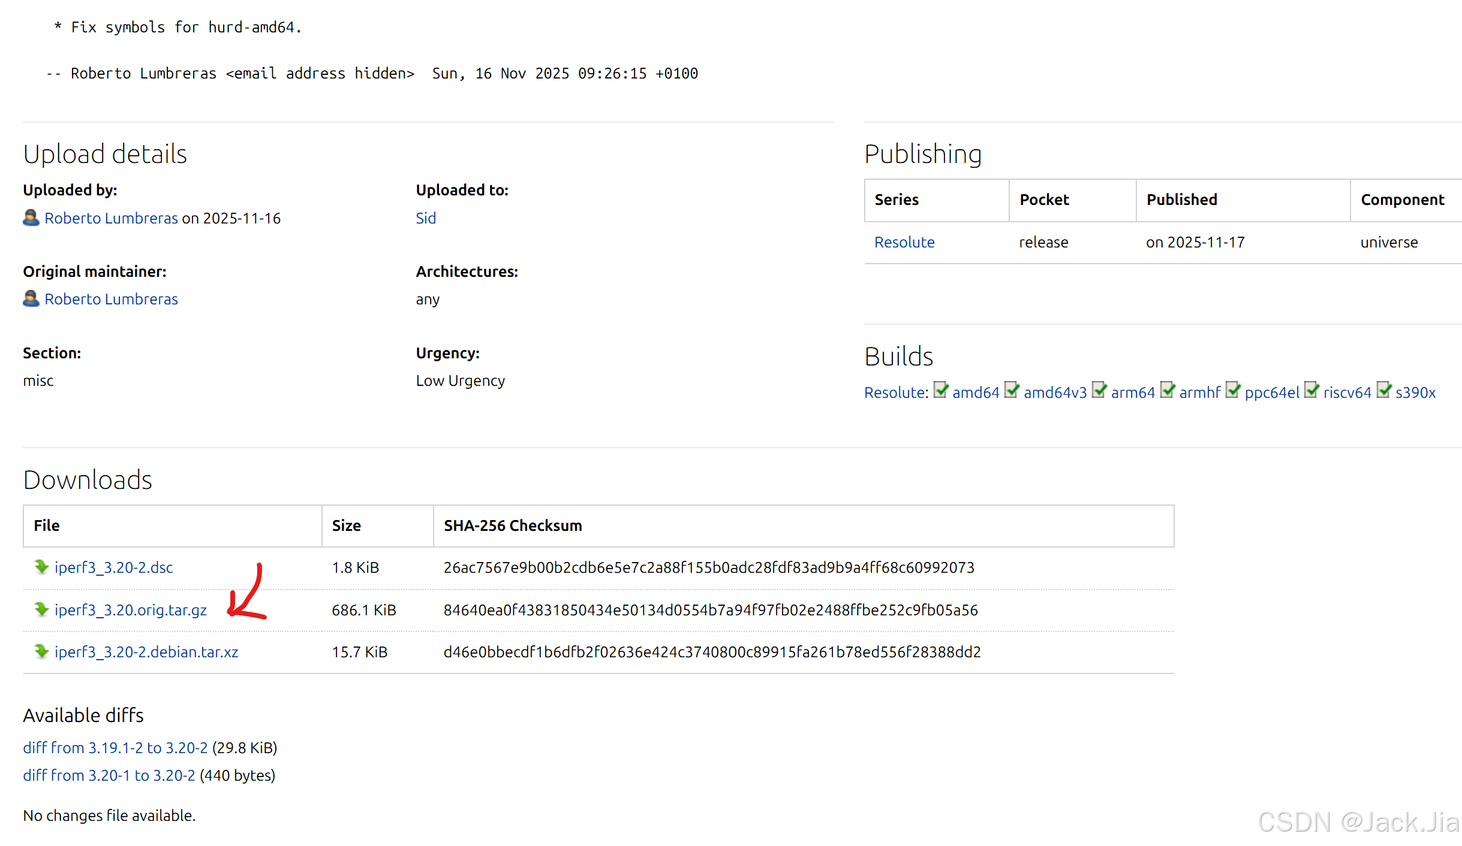
Task: Open diff from 3.19.1-2 to 3.20-2
Action: click(x=115, y=748)
